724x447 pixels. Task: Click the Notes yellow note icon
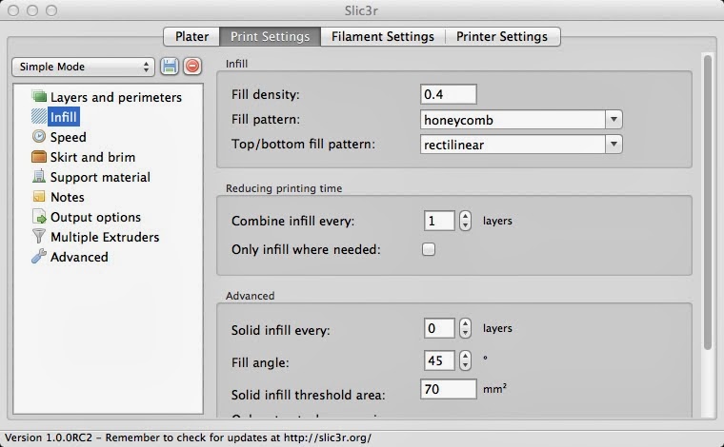tap(39, 197)
